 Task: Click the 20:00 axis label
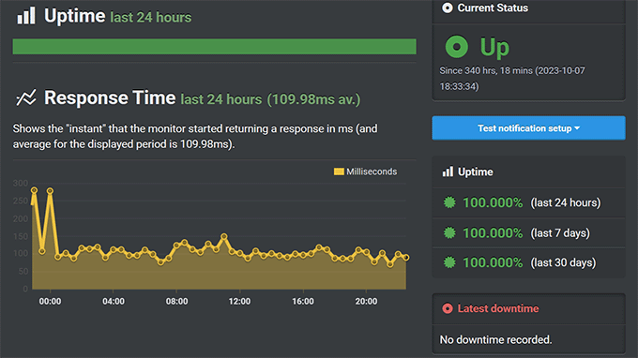click(x=366, y=301)
